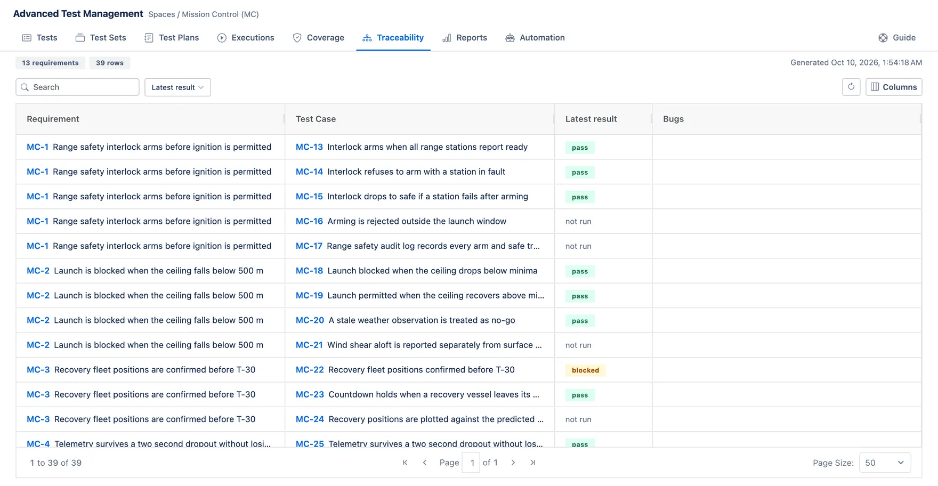Open the Columns chooser
This screenshot has height=486, width=938.
point(894,87)
